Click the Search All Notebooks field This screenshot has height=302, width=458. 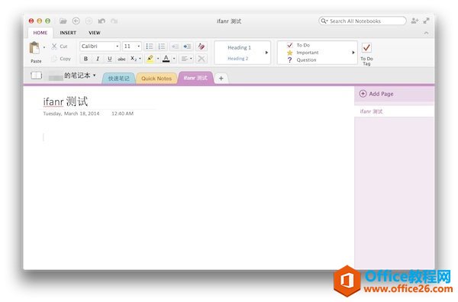pos(363,21)
